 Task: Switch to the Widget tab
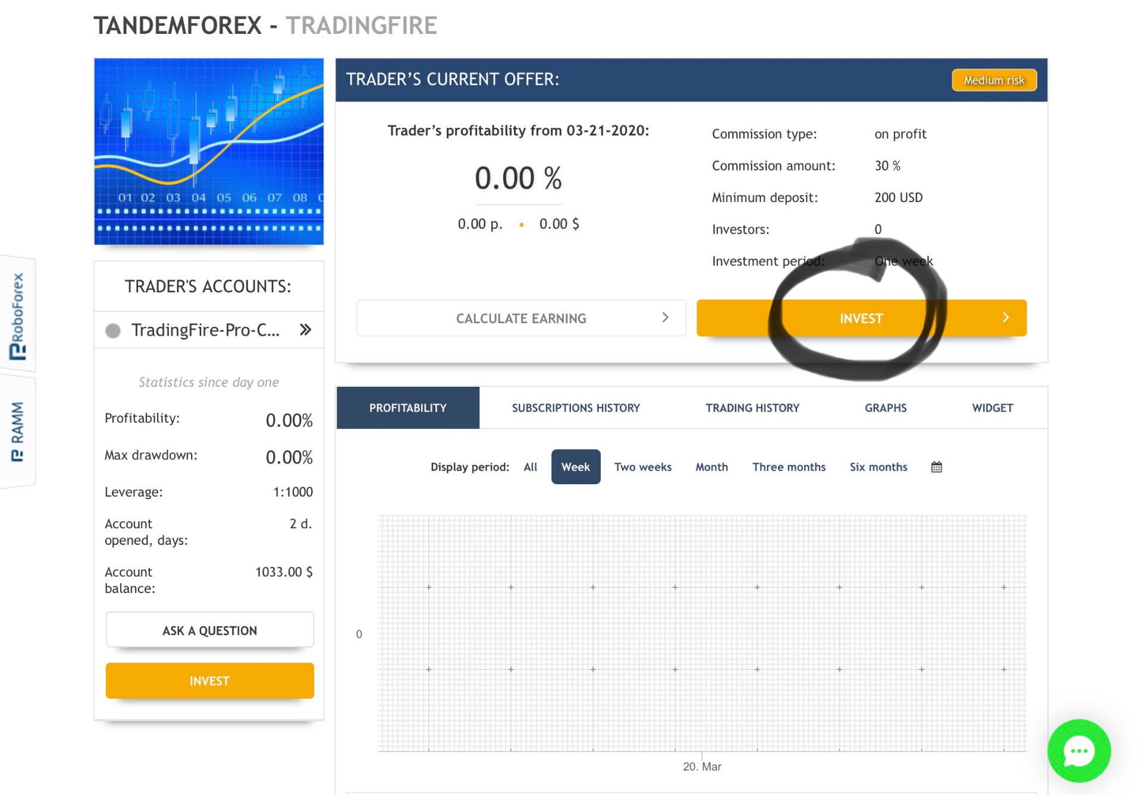992,408
